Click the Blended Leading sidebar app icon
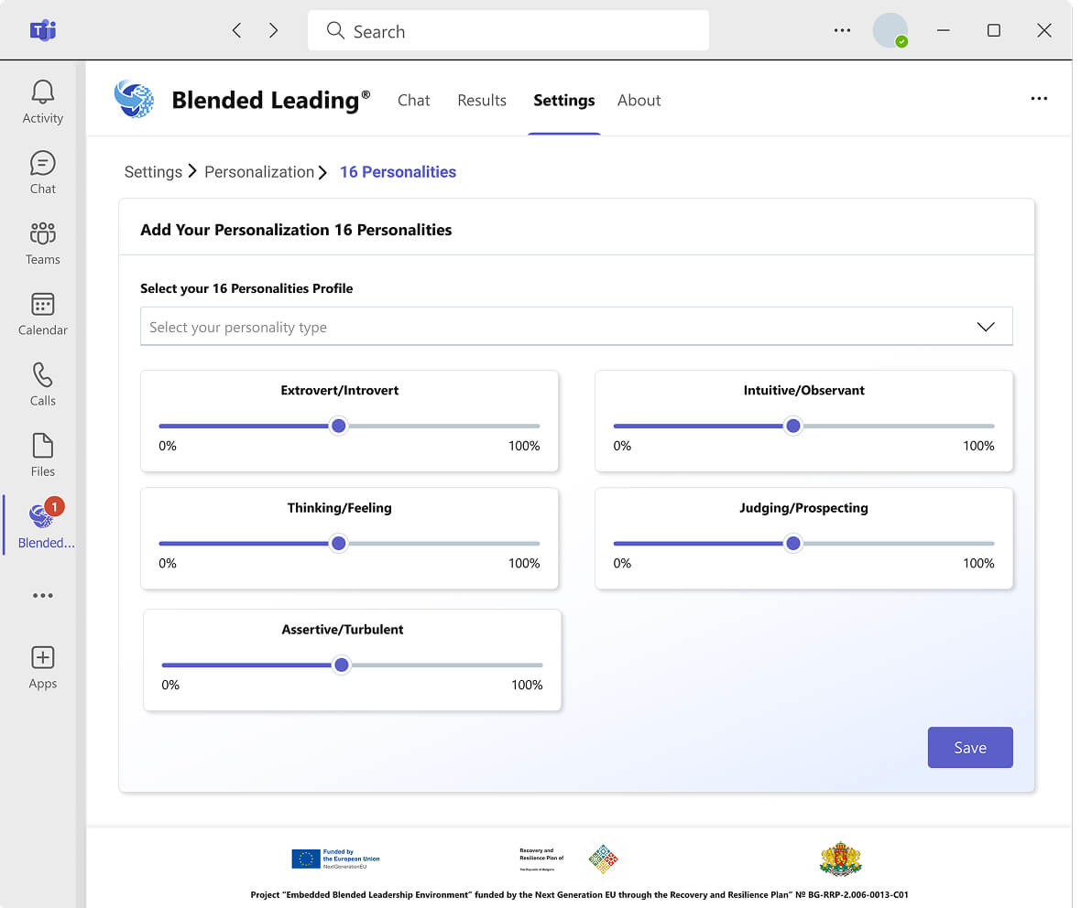The image size is (1081, 908). click(42, 517)
